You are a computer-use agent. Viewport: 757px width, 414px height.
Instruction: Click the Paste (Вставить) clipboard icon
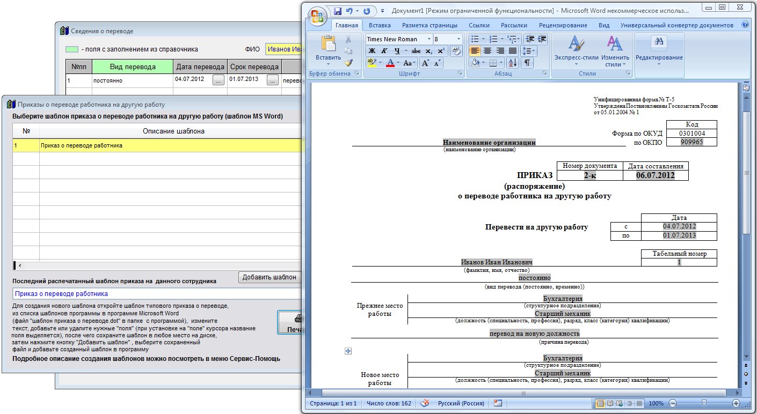327,45
